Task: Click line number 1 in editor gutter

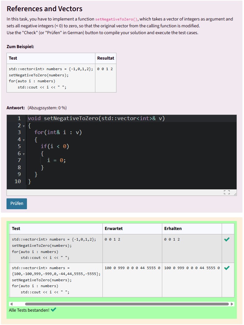Action: coord(19,118)
